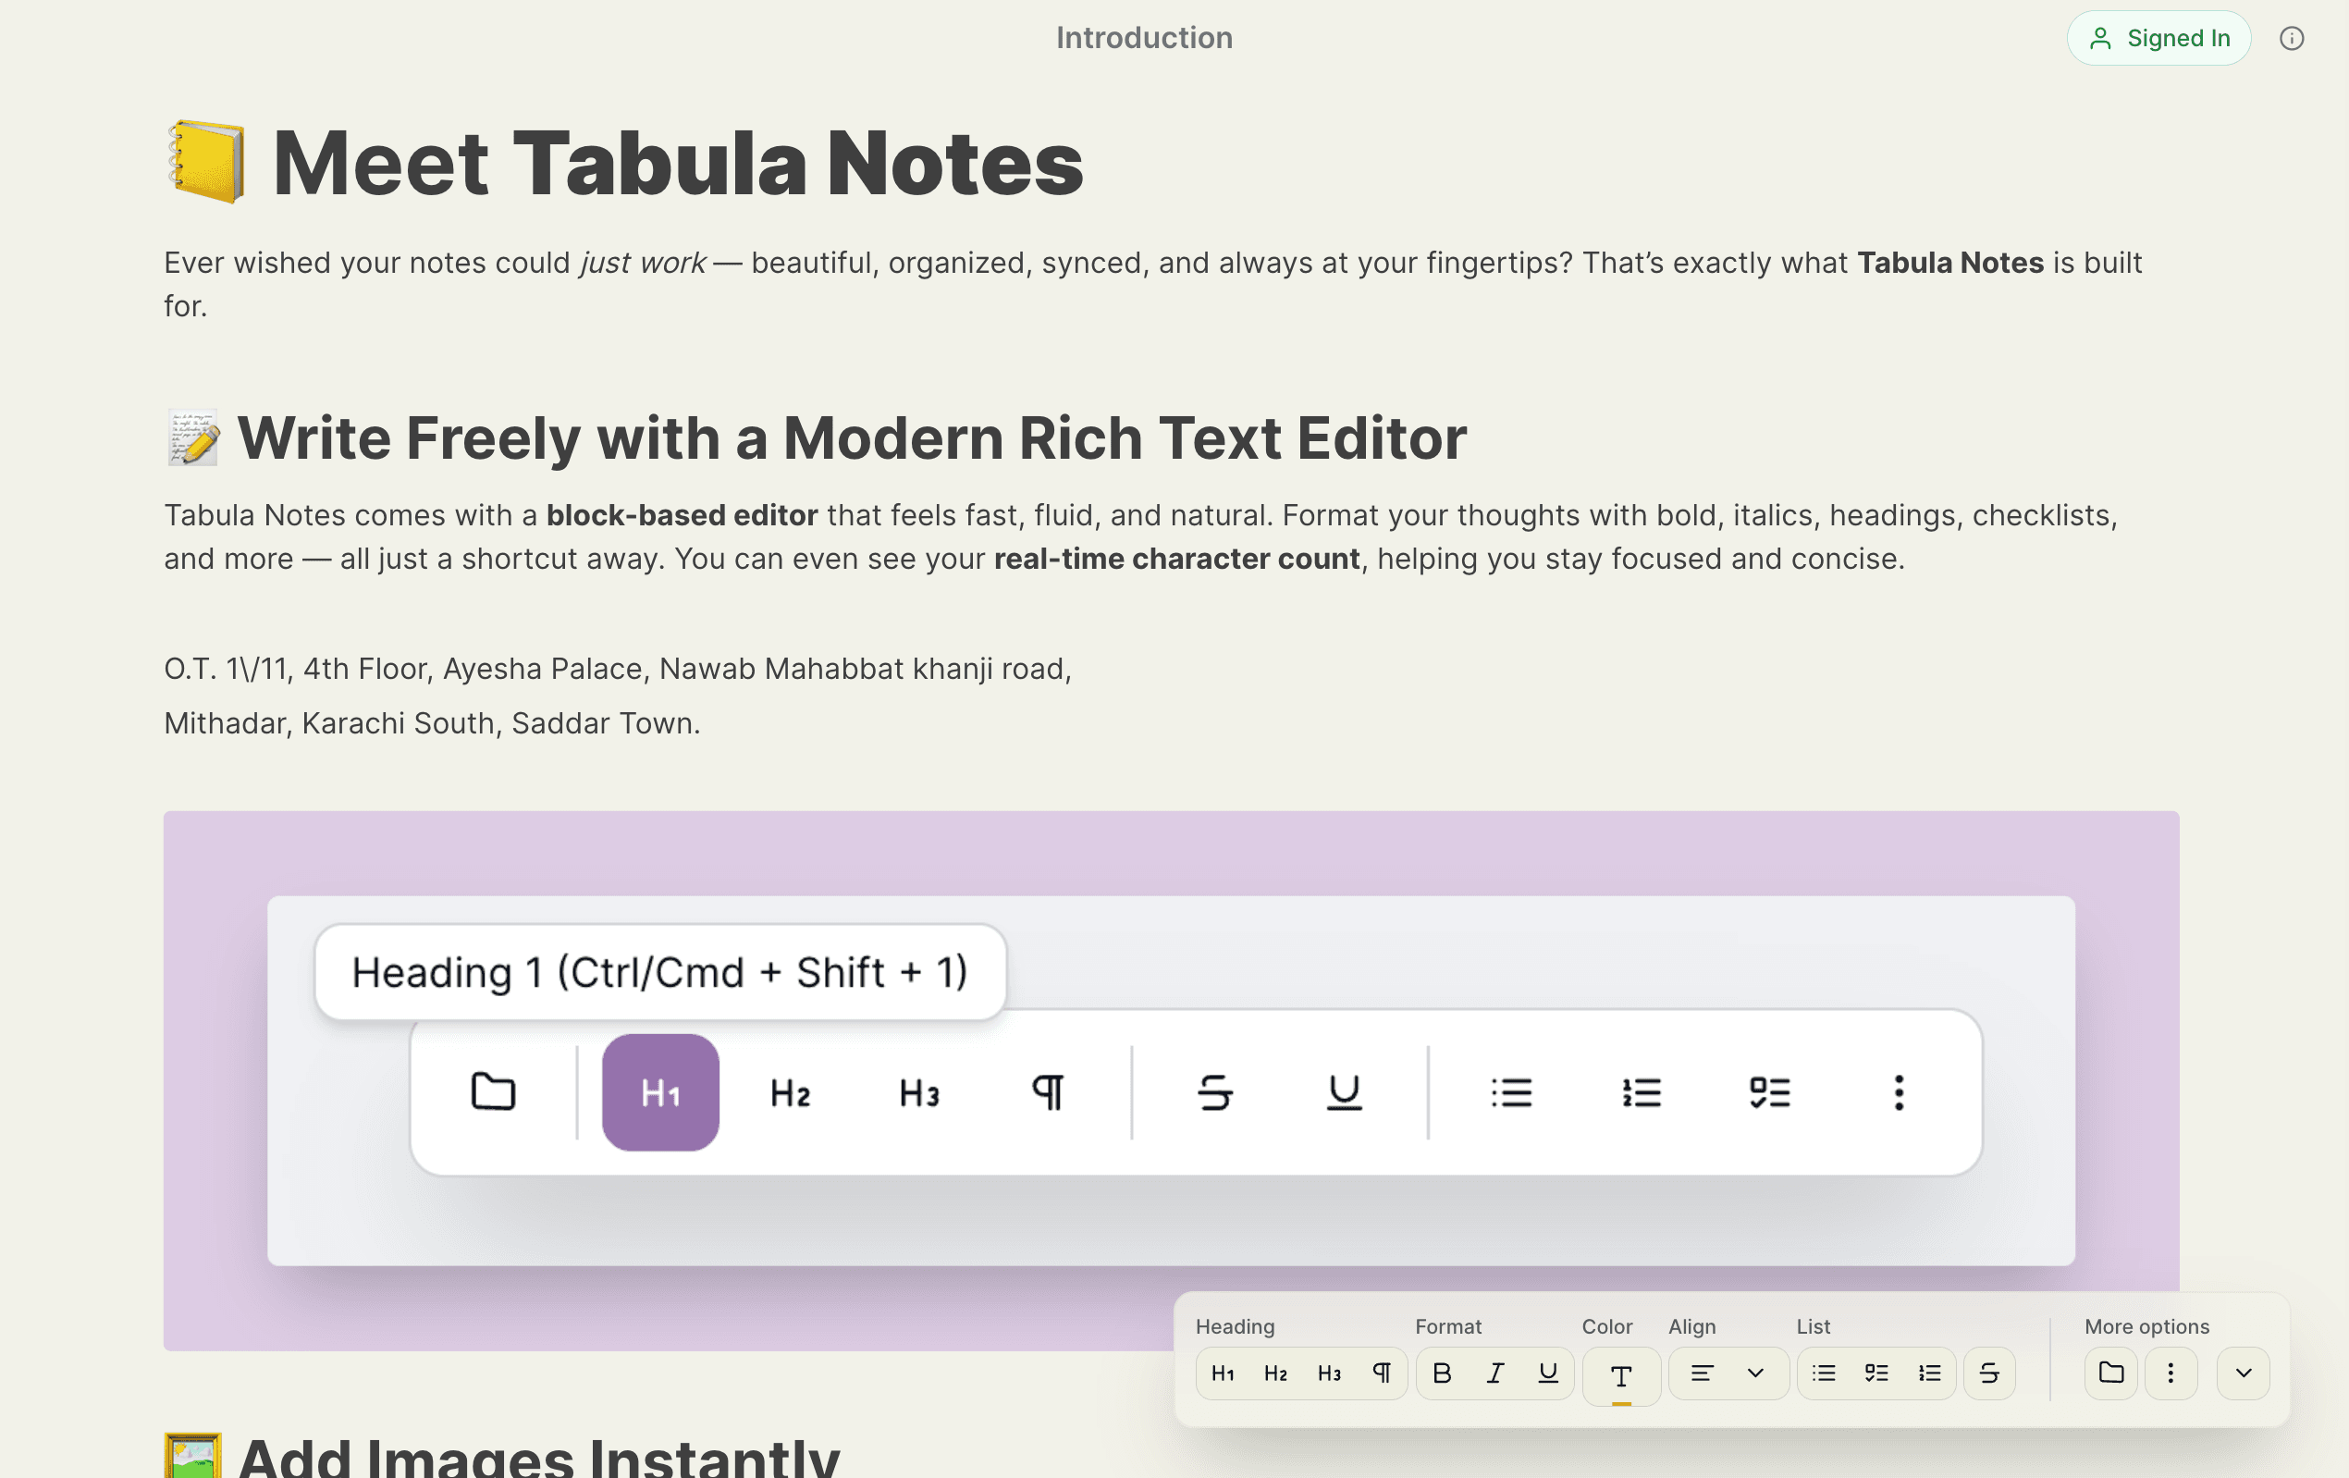Image resolution: width=2349 pixels, height=1478 pixels.
Task: Open the folder icon in the large toolbar
Action: 493,1092
